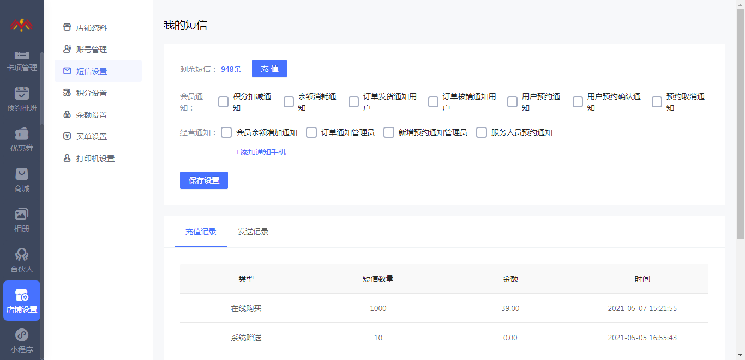Toggle 订单核销通知用户 checkbox
745x360 pixels.
click(x=433, y=102)
